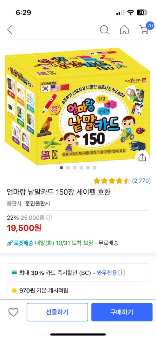Click 선물하기 gift button

[x=57, y=312]
